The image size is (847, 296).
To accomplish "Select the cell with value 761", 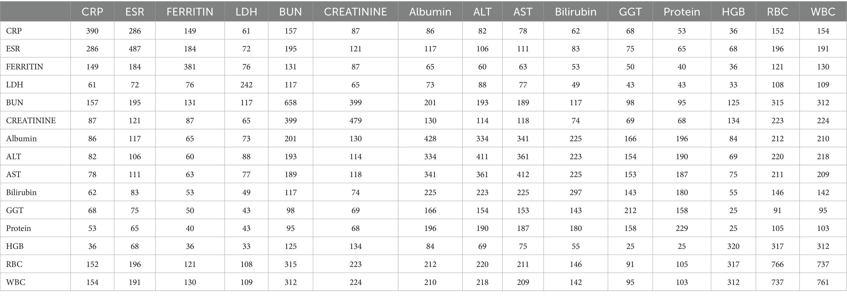I will pyautogui.click(x=823, y=282).
